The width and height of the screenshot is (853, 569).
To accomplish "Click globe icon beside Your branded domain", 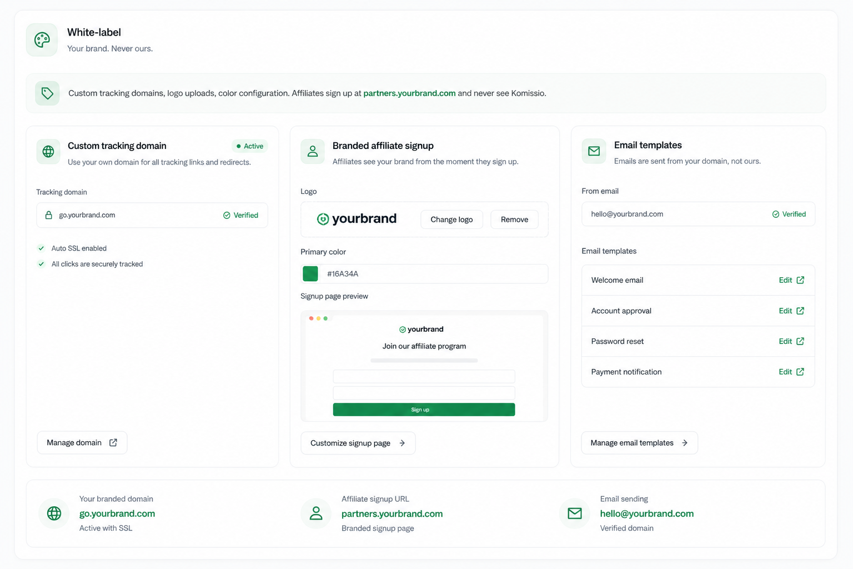I will (x=54, y=513).
